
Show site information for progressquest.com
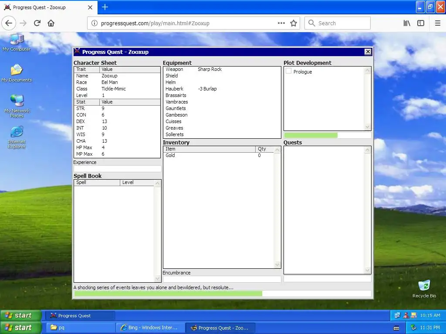pyautogui.click(x=95, y=23)
